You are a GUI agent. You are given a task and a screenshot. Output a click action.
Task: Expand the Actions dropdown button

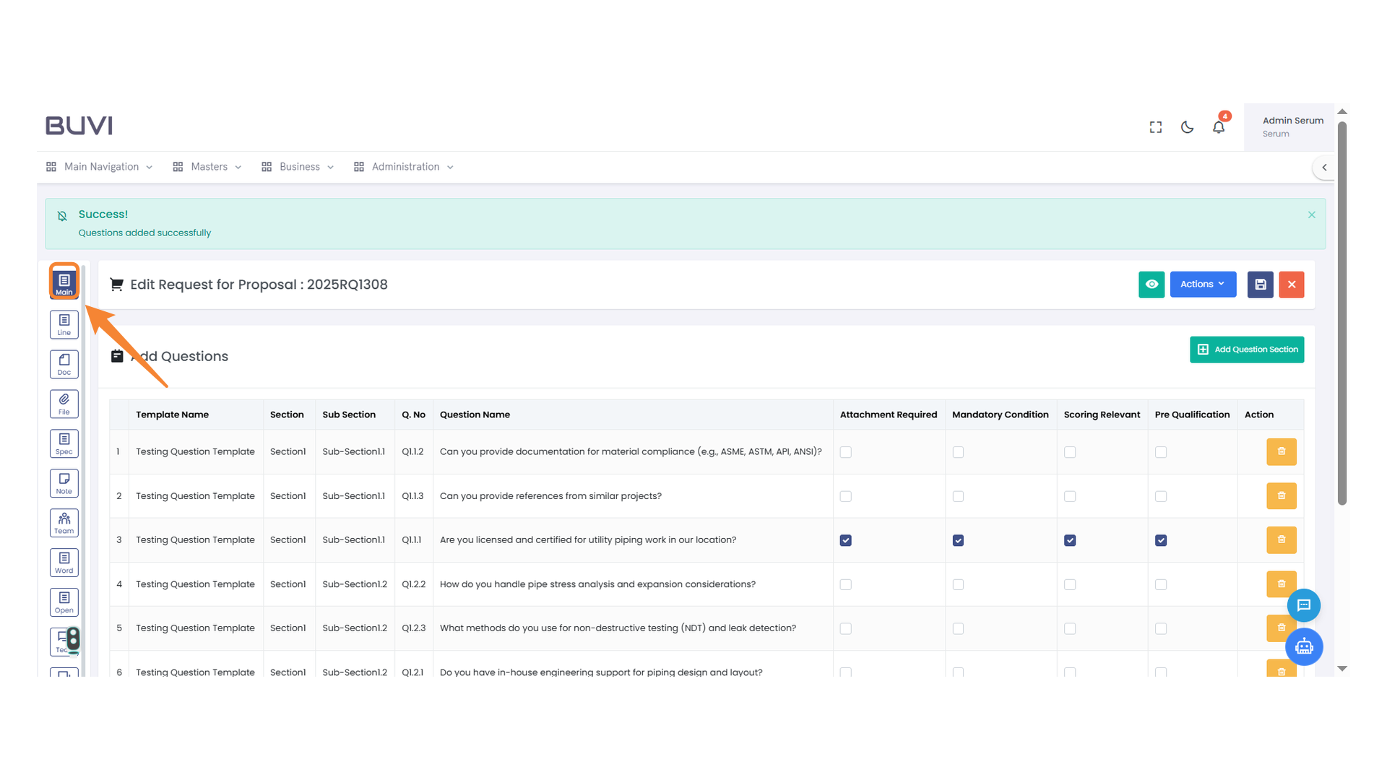1203,285
